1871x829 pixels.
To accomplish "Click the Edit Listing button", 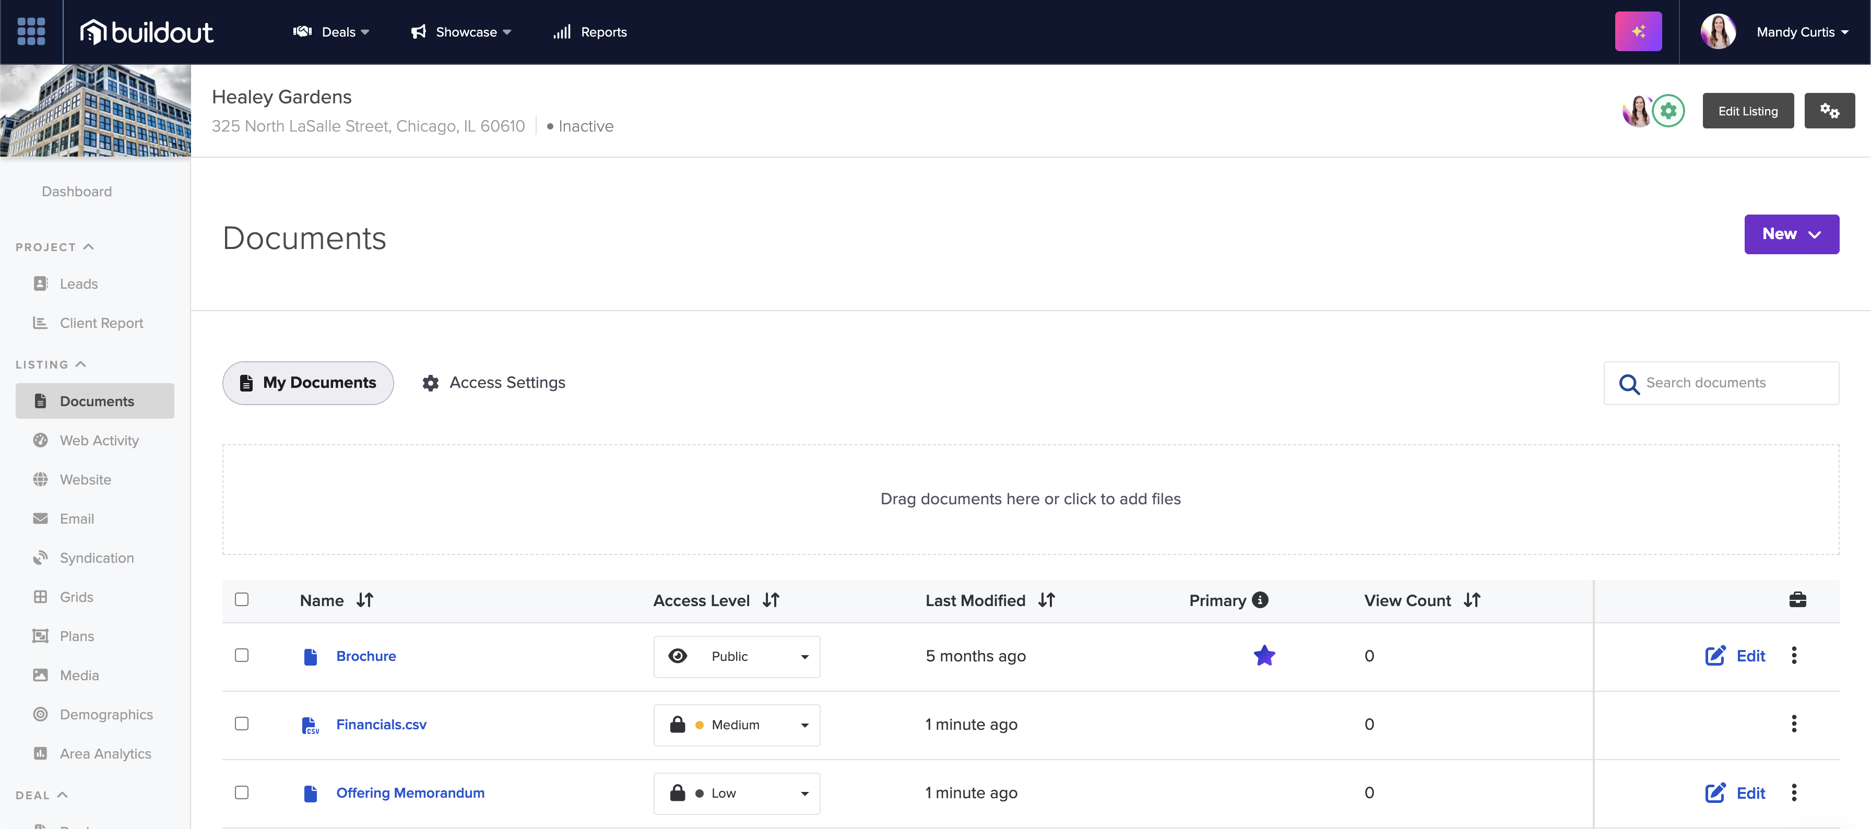I will 1747,111.
